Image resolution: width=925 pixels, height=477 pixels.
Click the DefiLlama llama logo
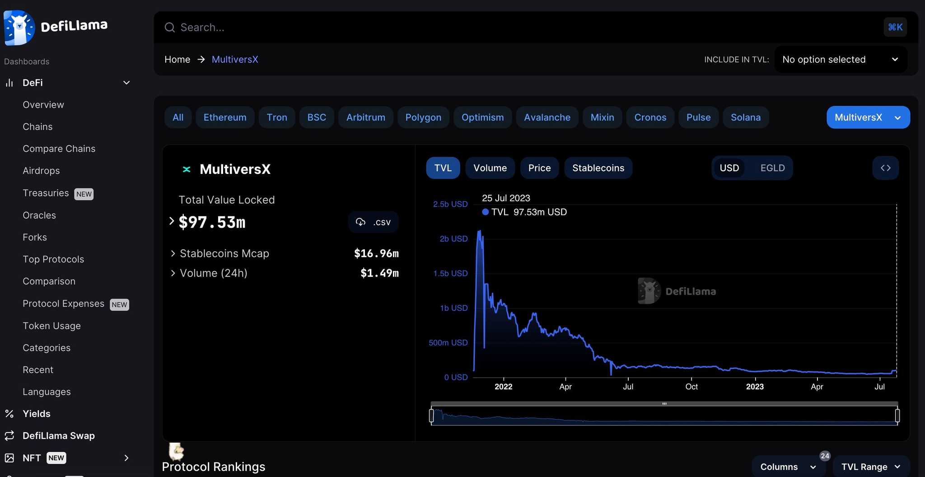19,27
